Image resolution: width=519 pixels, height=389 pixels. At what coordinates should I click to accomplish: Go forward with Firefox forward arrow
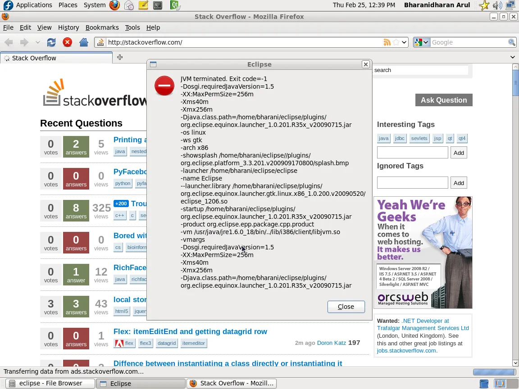[x=24, y=42]
